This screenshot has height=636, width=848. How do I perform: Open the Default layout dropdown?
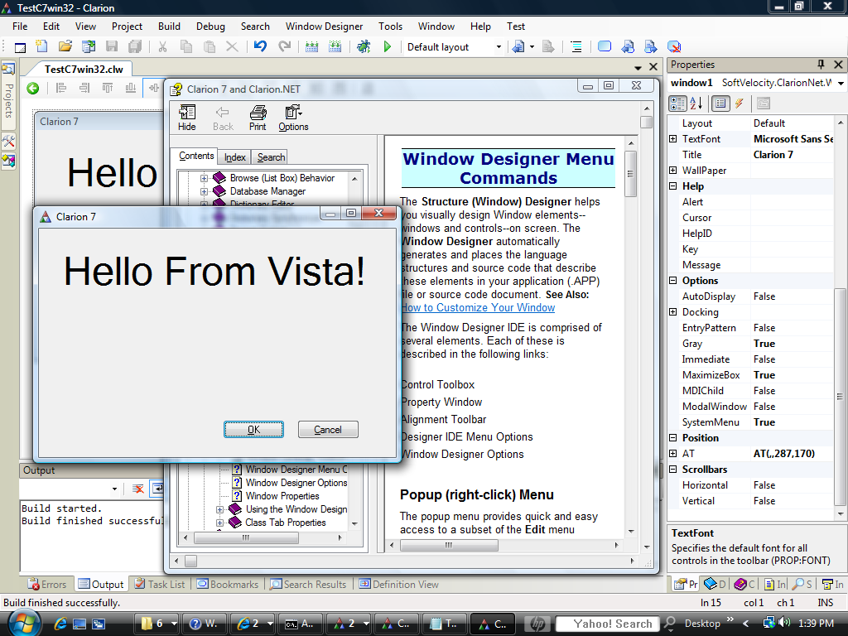click(x=499, y=47)
